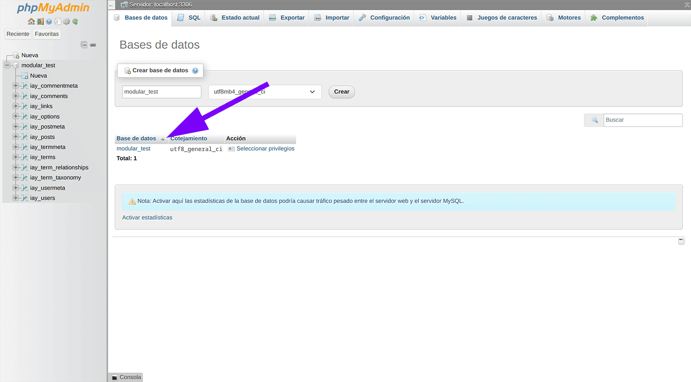
Task: Click the Favoritas button
Action: [x=47, y=34]
